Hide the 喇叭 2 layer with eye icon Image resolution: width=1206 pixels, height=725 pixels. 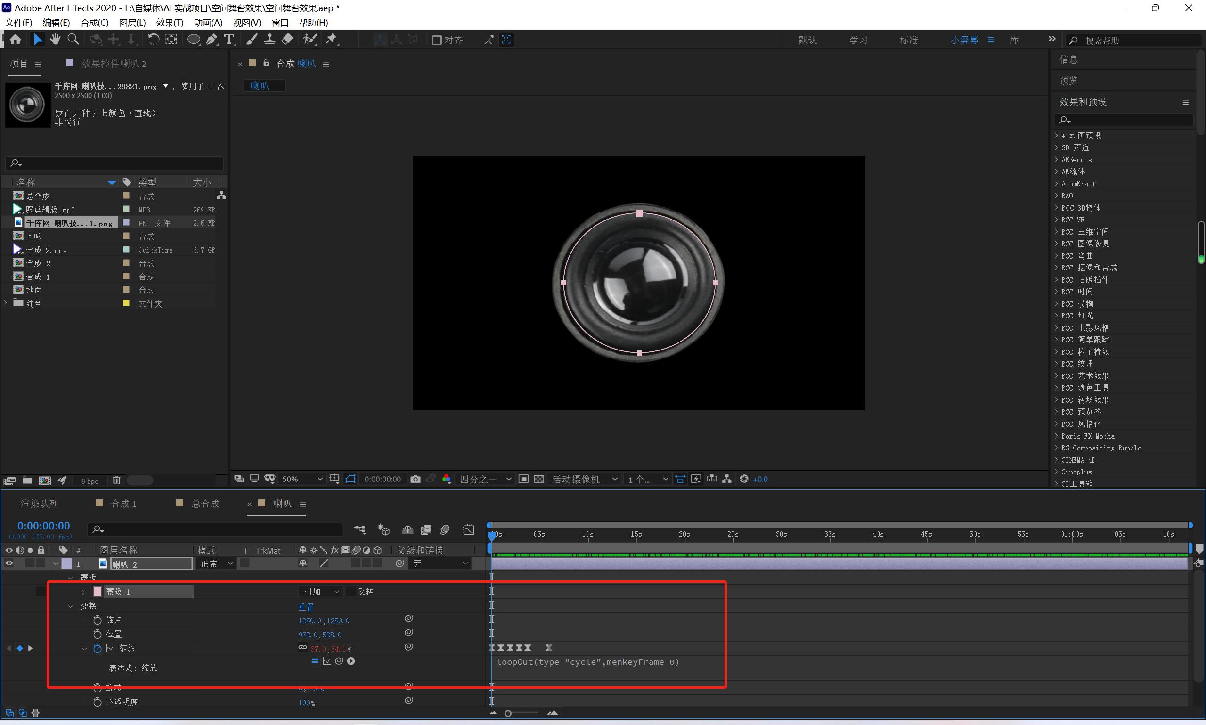tap(9, 563)
